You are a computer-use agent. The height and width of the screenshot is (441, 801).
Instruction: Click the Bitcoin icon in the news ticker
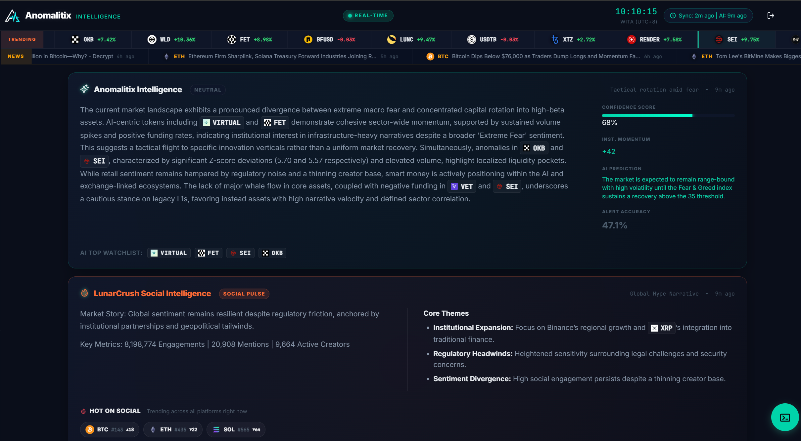[x=430, y=57]
